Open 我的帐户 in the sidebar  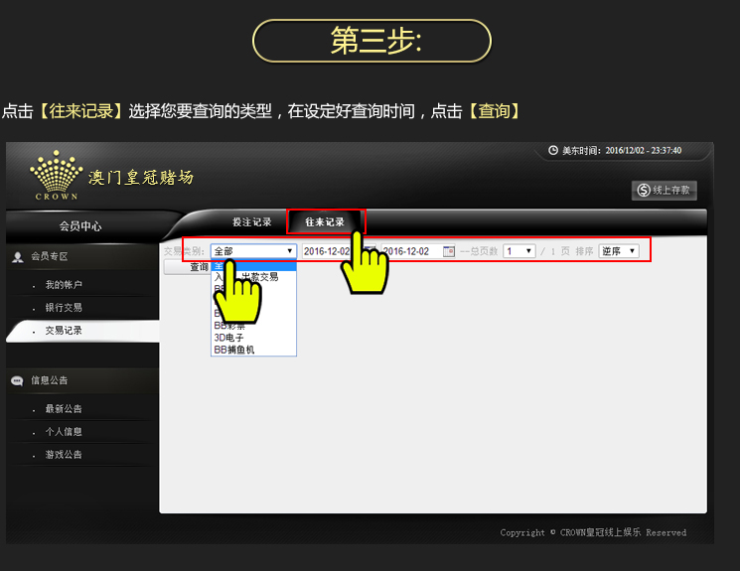point(64,285)
